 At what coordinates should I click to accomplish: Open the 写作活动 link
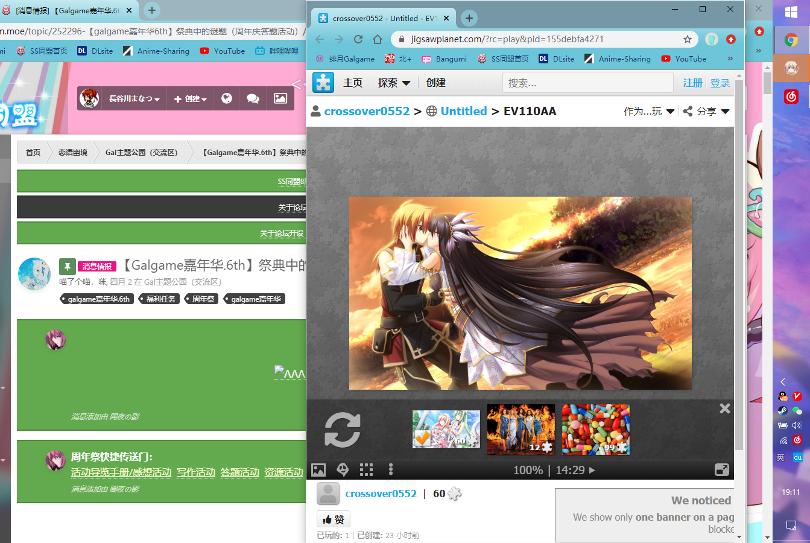tap(196, 472)
